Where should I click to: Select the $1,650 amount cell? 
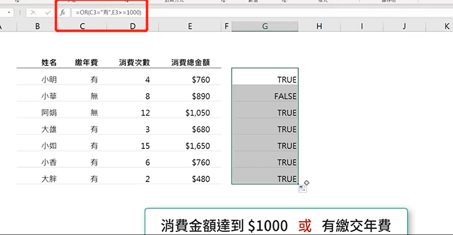coord(197,146)
